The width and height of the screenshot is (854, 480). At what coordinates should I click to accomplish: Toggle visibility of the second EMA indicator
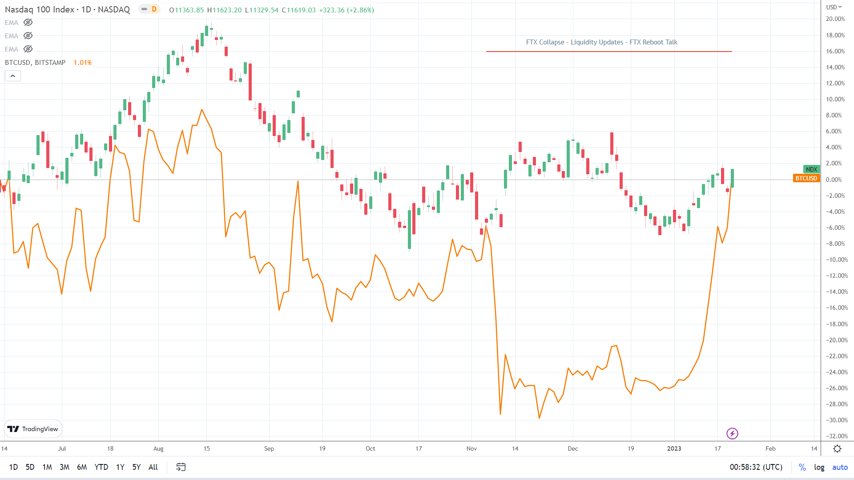click(x=28, y=36)
